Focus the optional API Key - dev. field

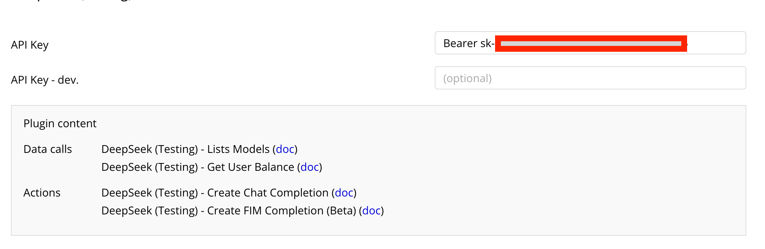click(x=590, y=78)
